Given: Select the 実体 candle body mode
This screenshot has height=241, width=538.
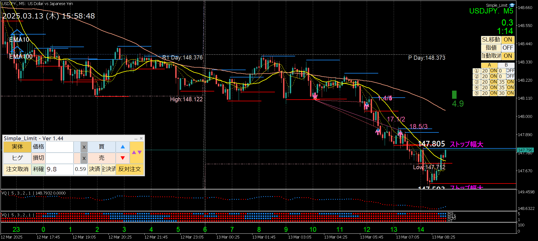Looking at the screenshot, I should pyautogui.click(x=17, y=147).
